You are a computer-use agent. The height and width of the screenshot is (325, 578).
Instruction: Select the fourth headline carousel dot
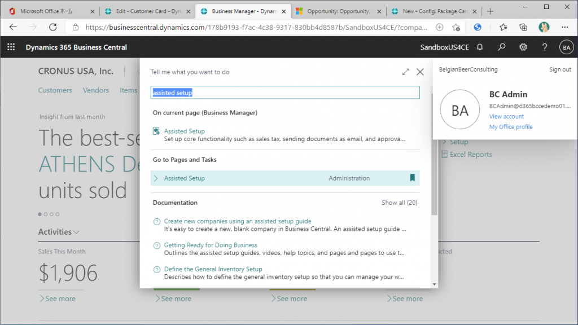58,214
